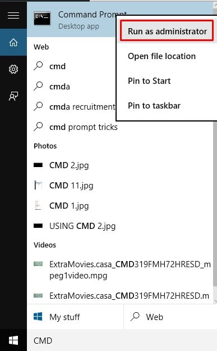Image resolution: width=217 pixels, height=351 pixels.
Task: Click the CMD search input box
Action: pyautogui.click(x=122, y=340)
